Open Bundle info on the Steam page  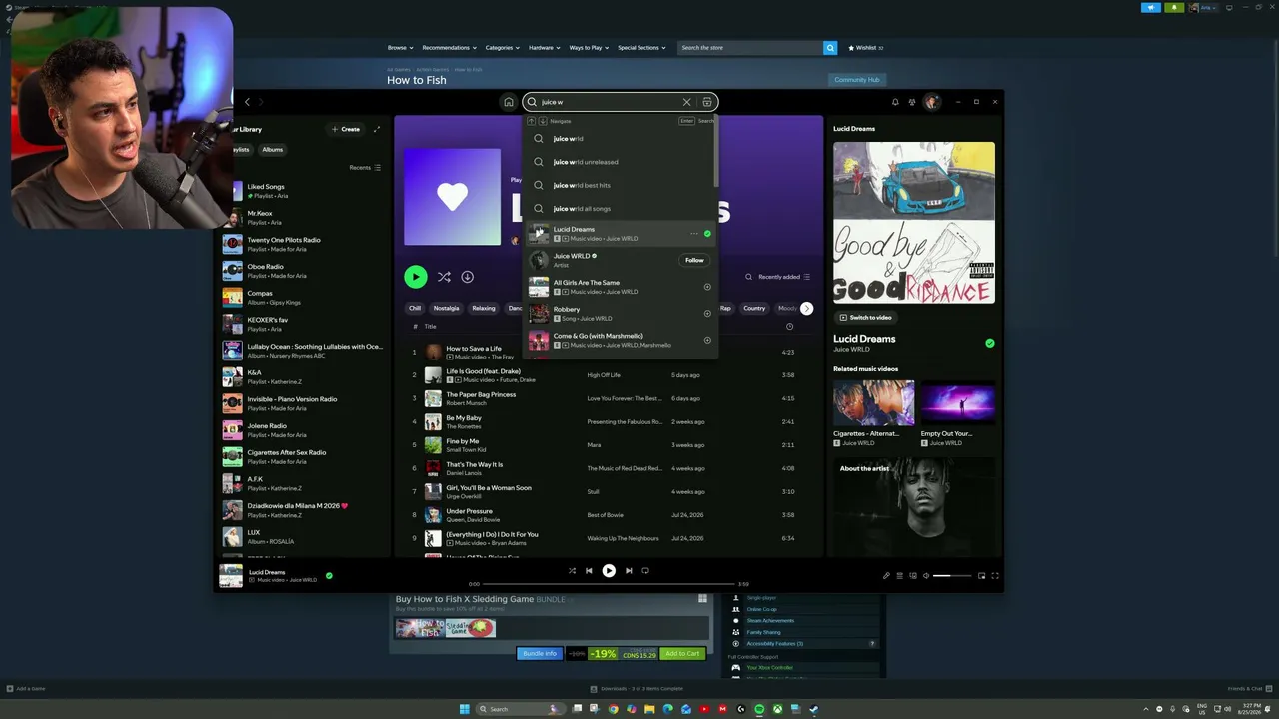pos(540,654)
